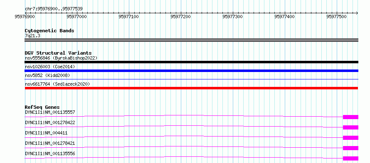Click the magenta exon block of NM_001278422
Image resolution: width=370 pixels, height=163 pixels.
pyautogui.click(x=350, y=127)
